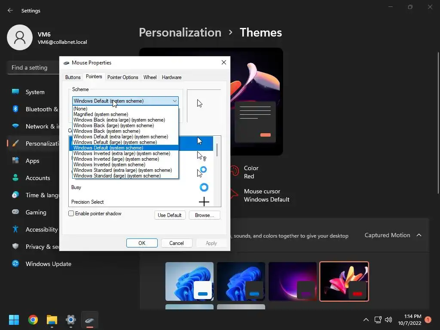Open the notification badge in the tray
Image resolution: width=440 pixels, height=330 pixels.
[x=428, y=320]
